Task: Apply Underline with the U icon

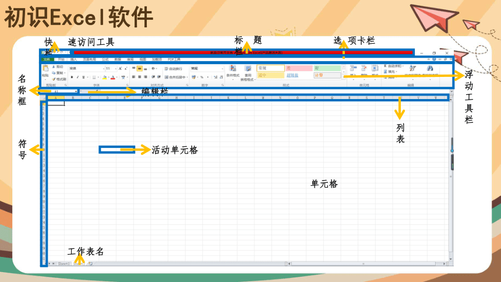Action: pos(84,77)
